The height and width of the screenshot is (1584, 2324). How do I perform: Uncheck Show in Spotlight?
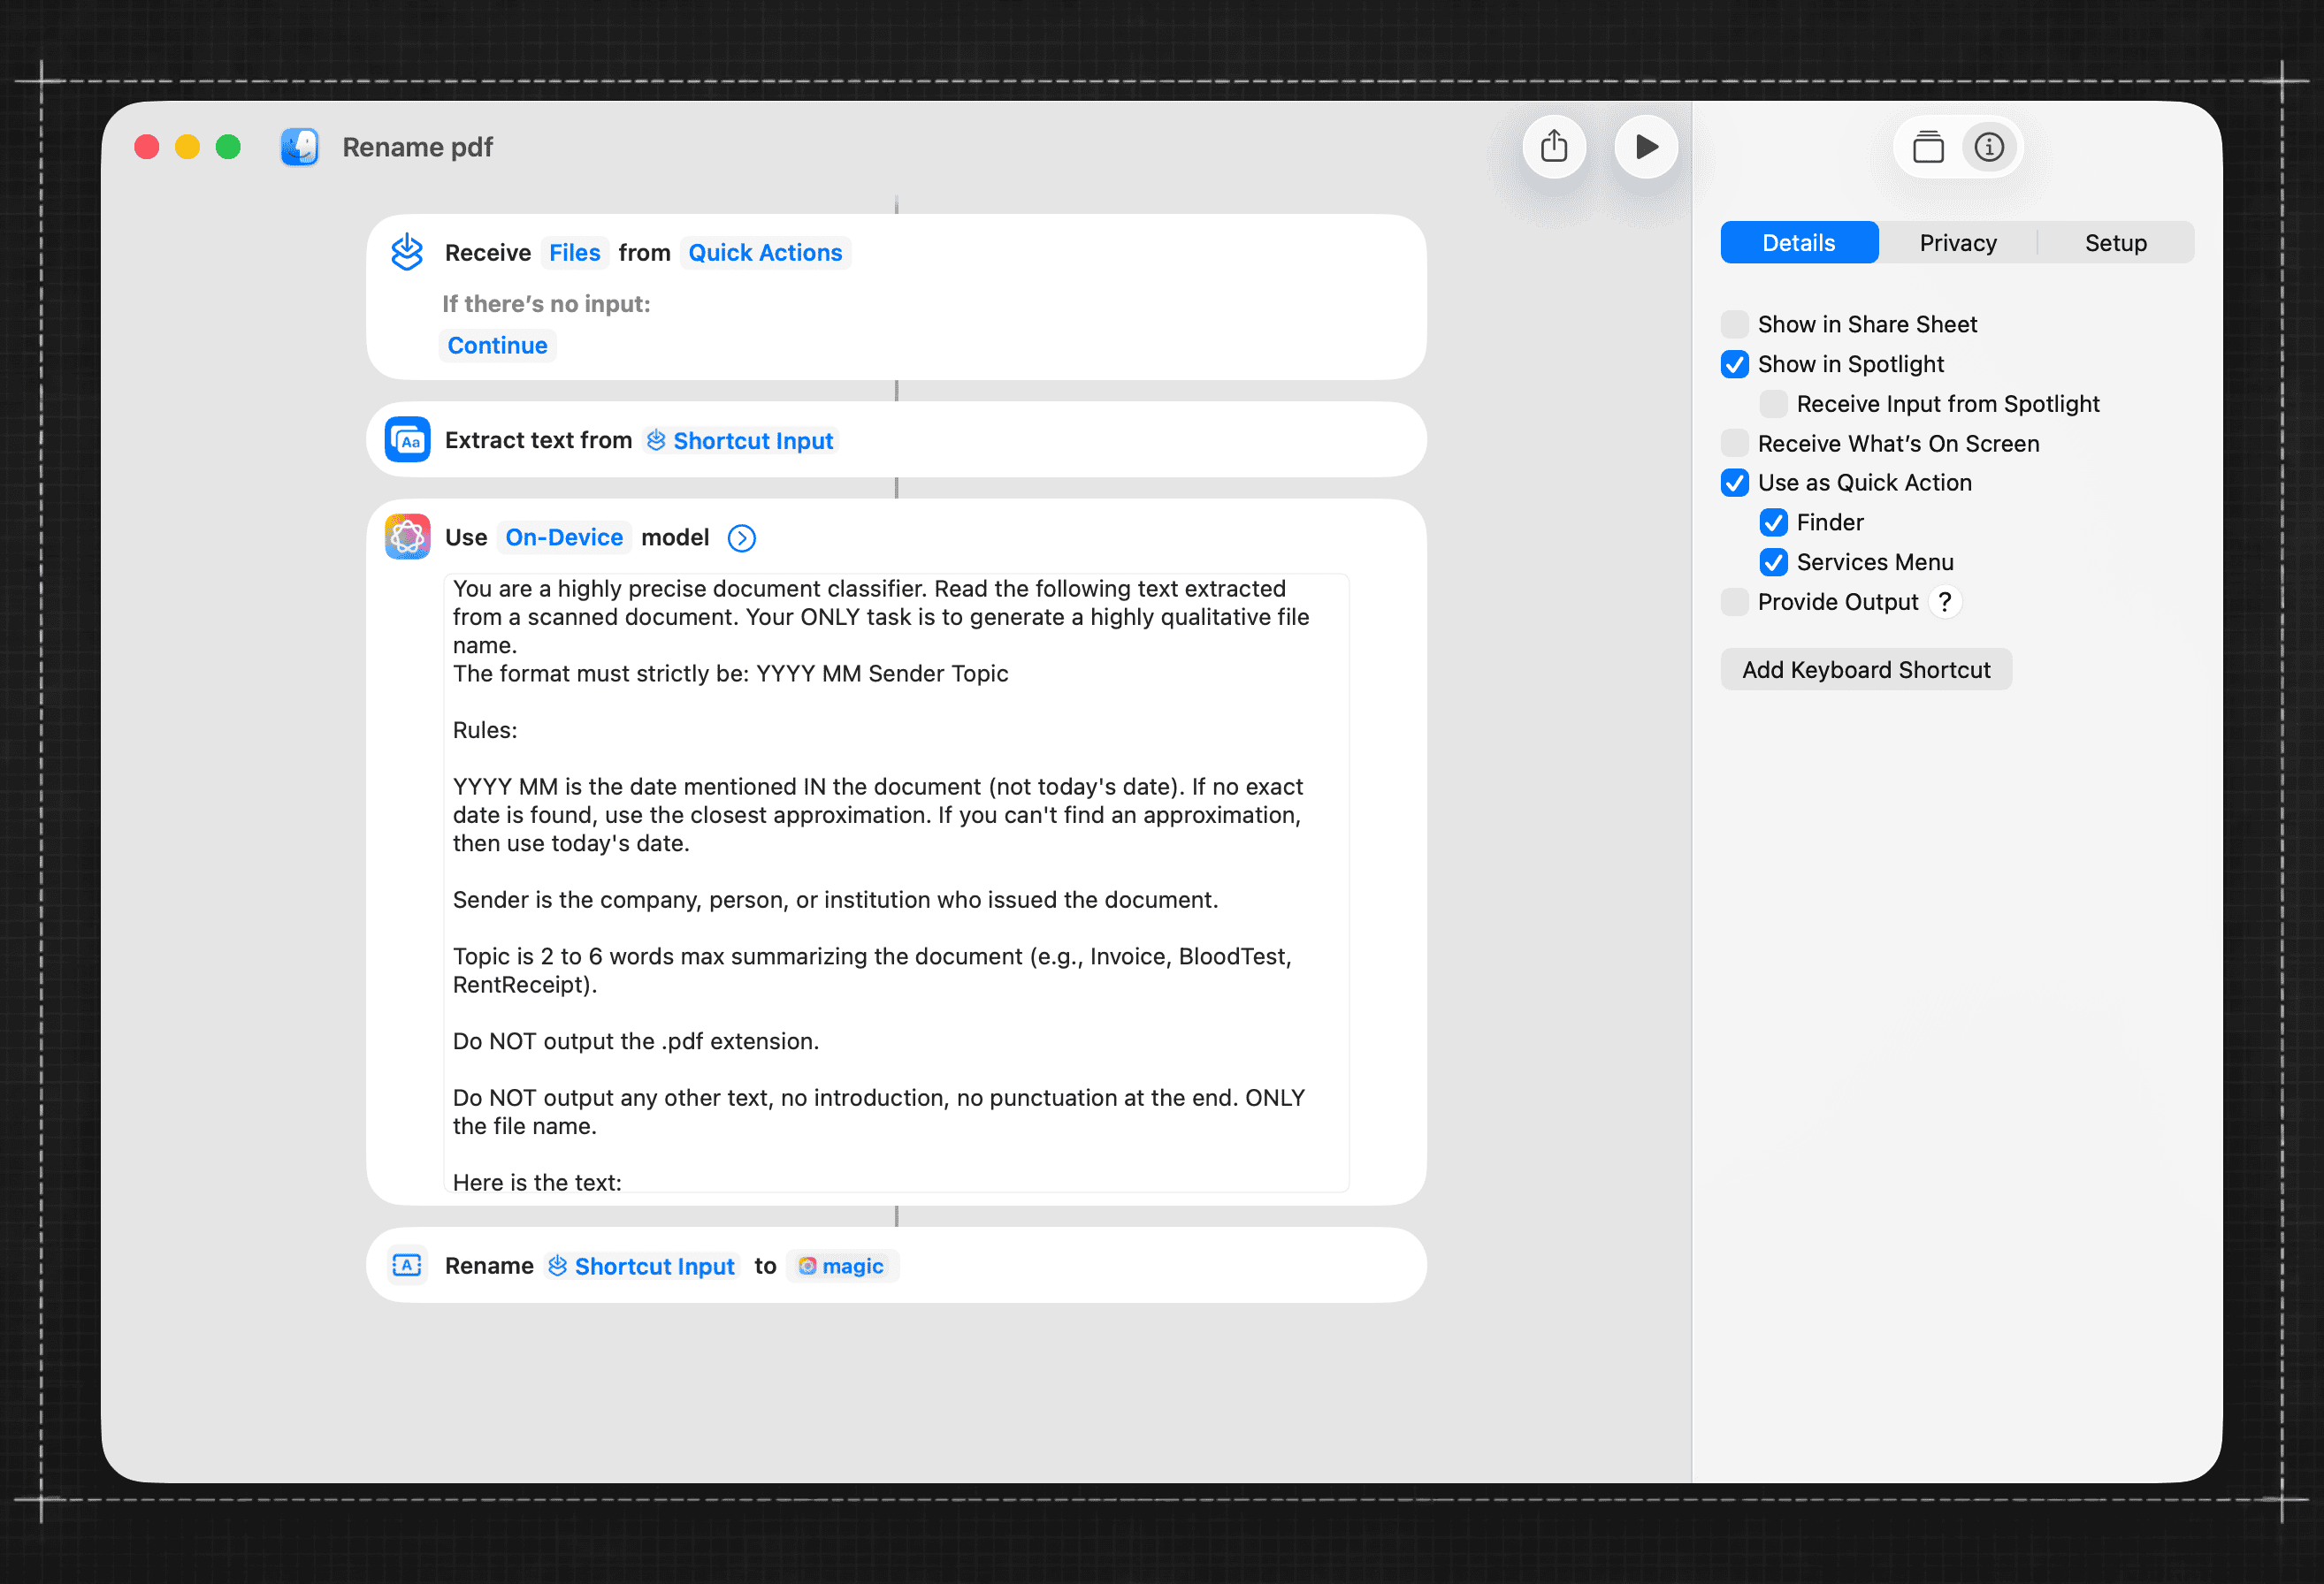point(1735,364)
